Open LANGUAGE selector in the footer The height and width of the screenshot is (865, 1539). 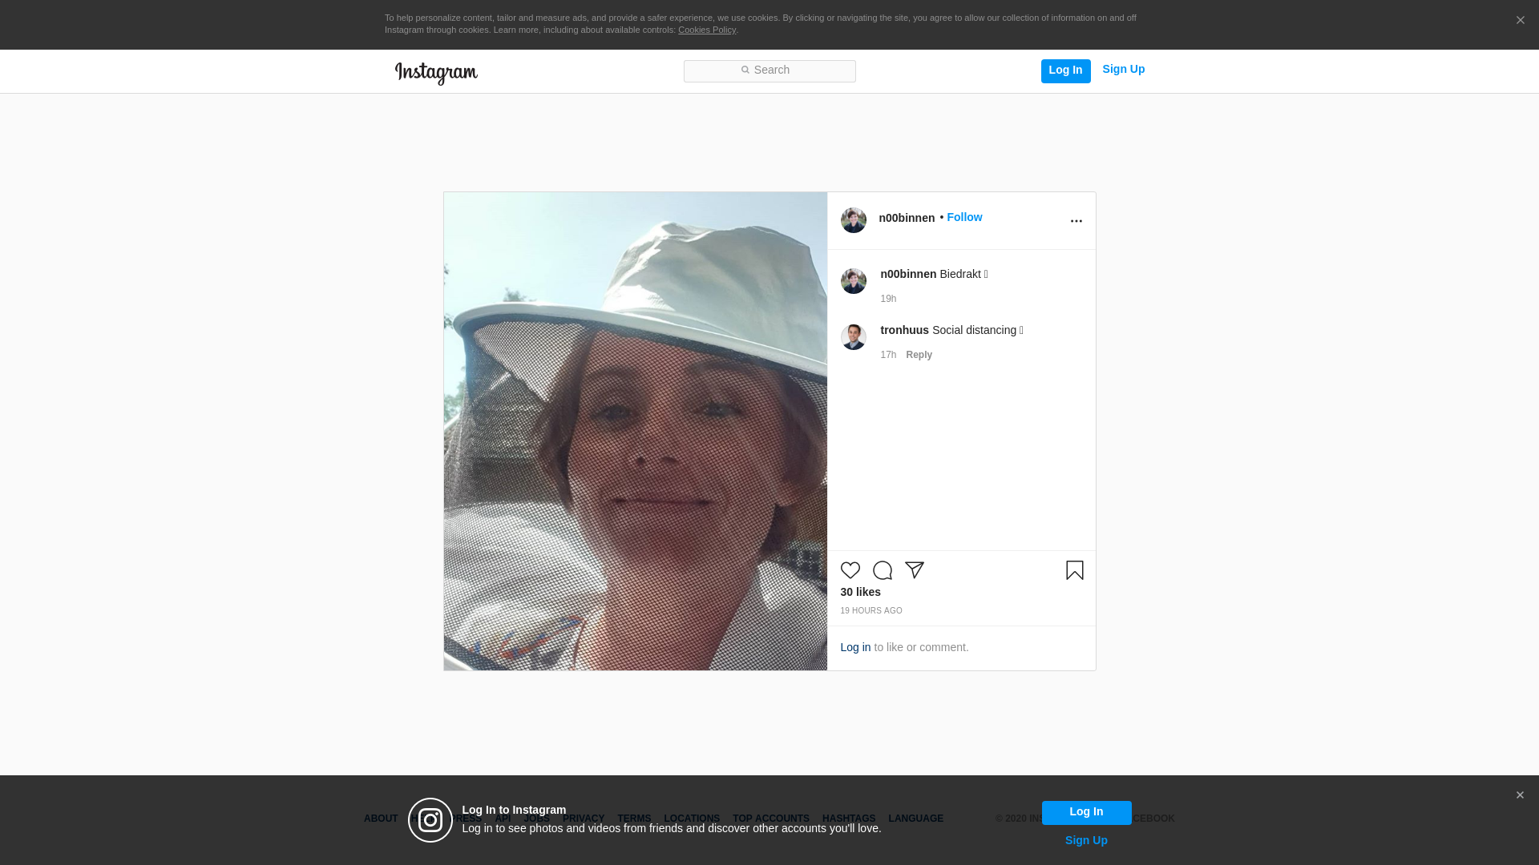pyautogui.click(x=915, y=819)
